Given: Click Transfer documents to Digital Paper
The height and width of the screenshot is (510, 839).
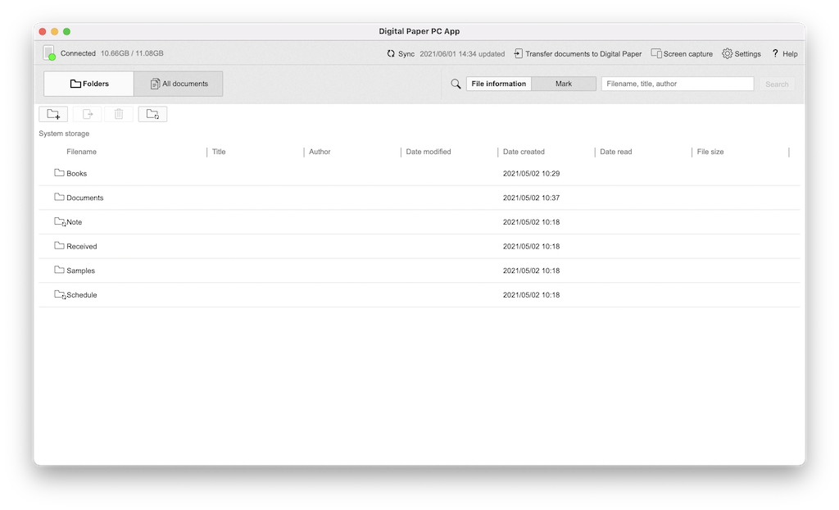Looking at the screenshot, I should tap(578, 54).
